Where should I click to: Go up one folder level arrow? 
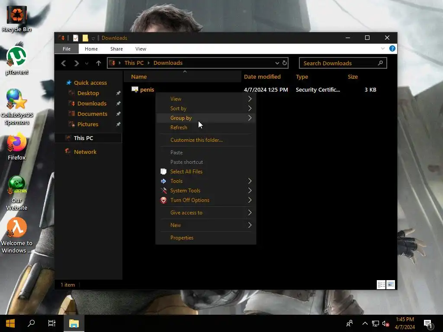tap(98, 63)
